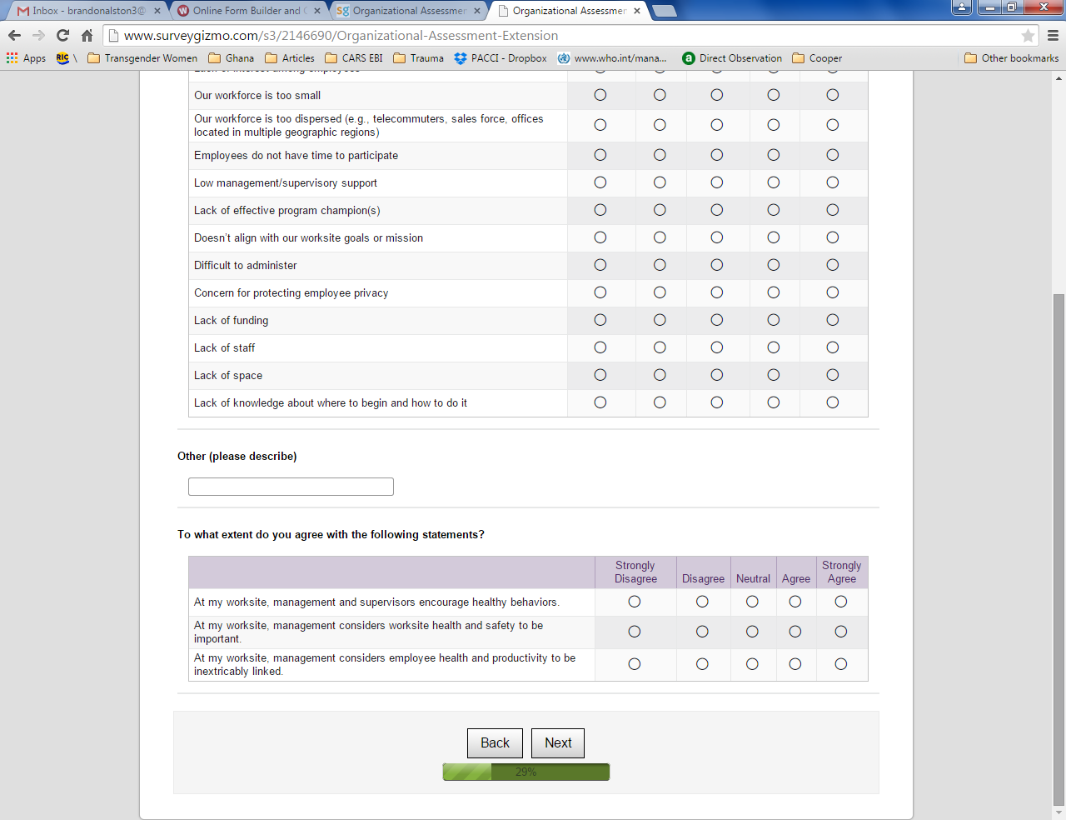Select first radio for Our workforce is too small
This screenshot has height=820, width=1066.
(x=600, y=95)
